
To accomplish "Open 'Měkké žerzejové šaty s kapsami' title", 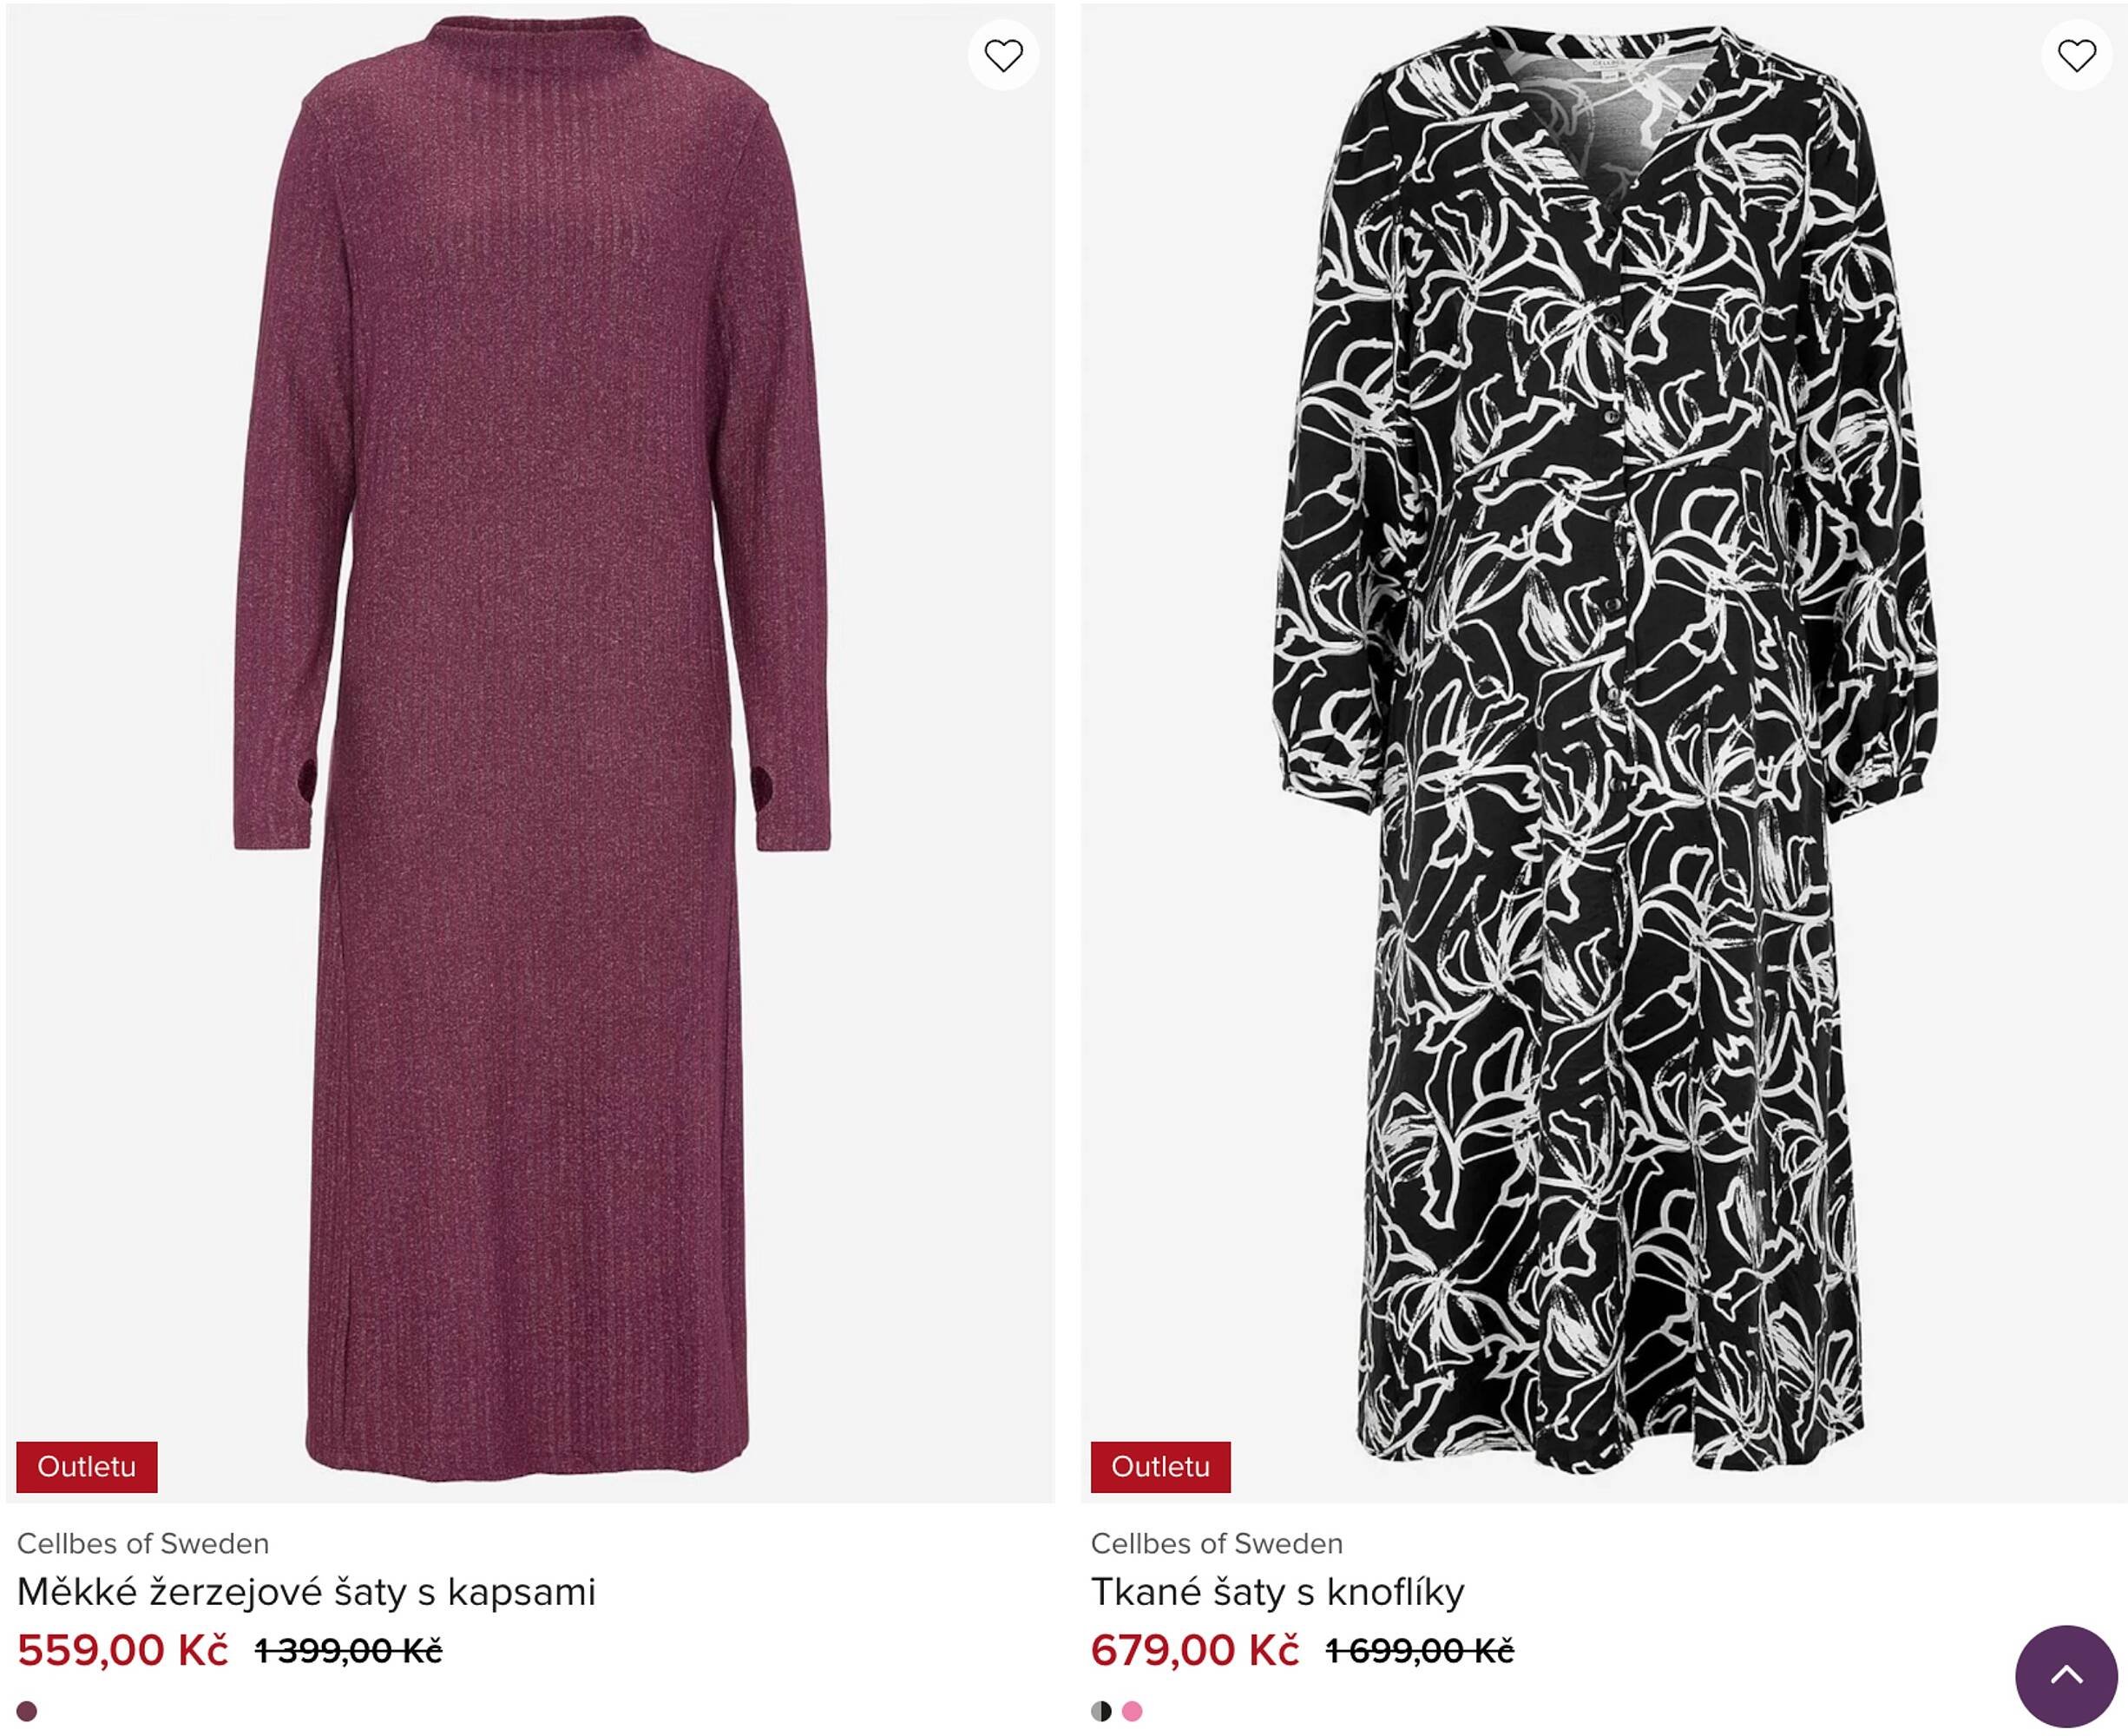I will pyautogui.click(x=306, y=1592).
